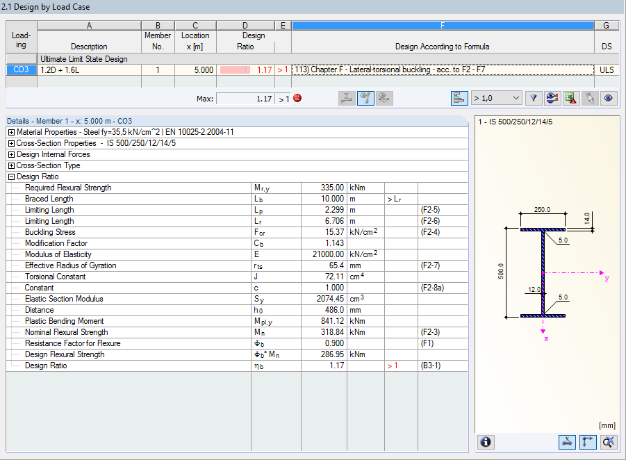Toggle result visibility with the eye icon
The width and height of the screenshot is (626, 460).
pos(608,98)
